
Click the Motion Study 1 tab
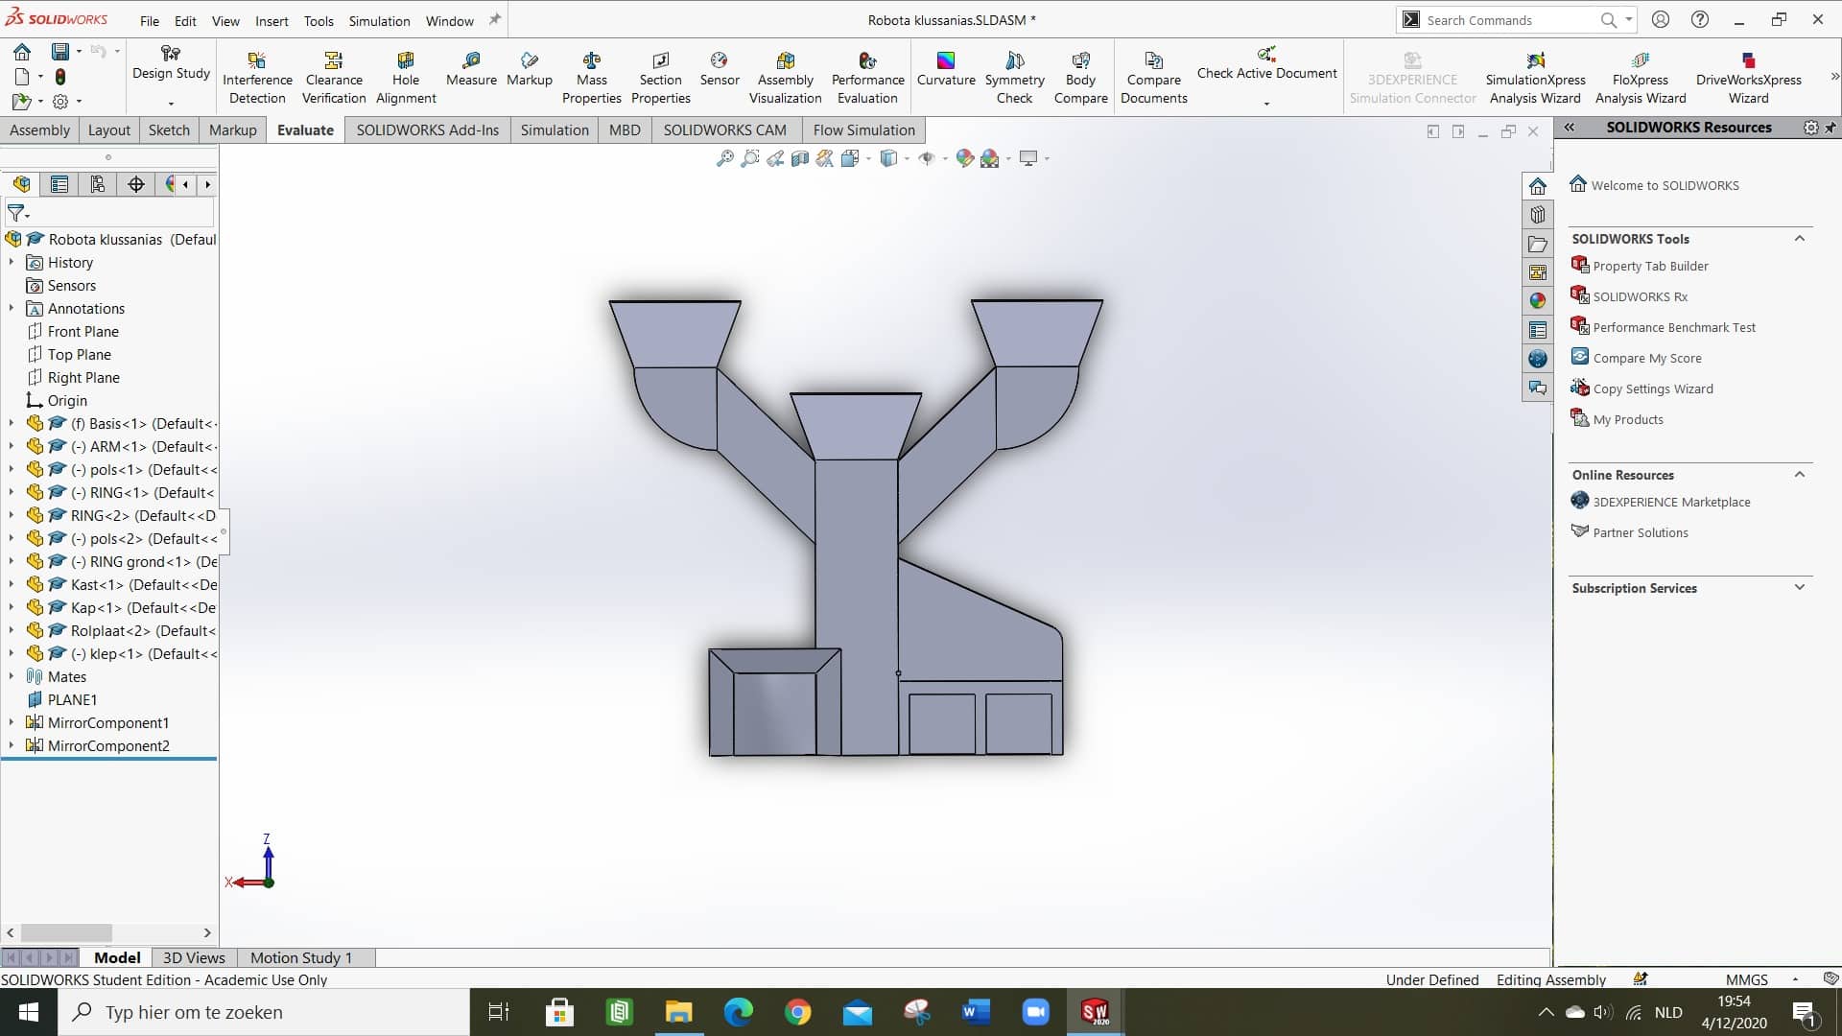pos(300,957)
